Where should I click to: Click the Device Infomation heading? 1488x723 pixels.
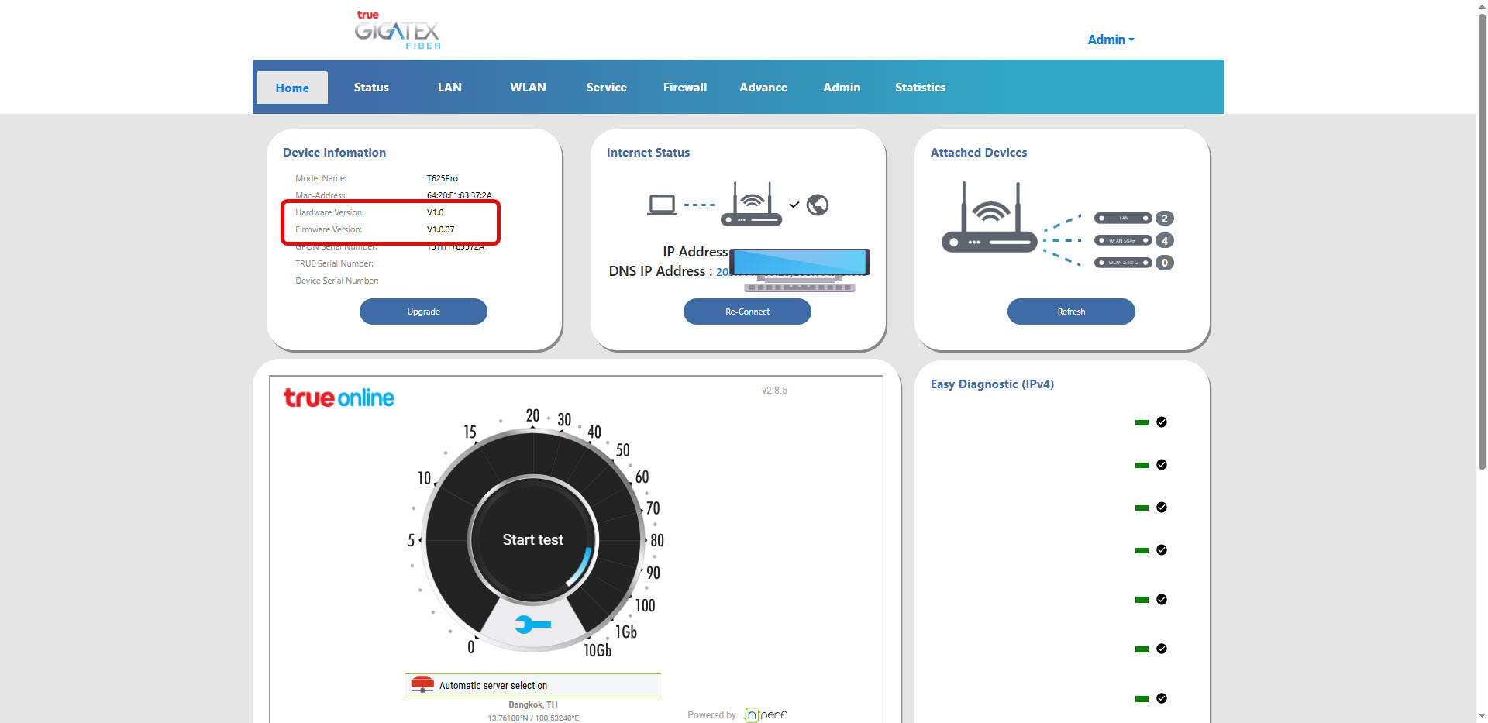pyautogui.click(x=334, y=153)
